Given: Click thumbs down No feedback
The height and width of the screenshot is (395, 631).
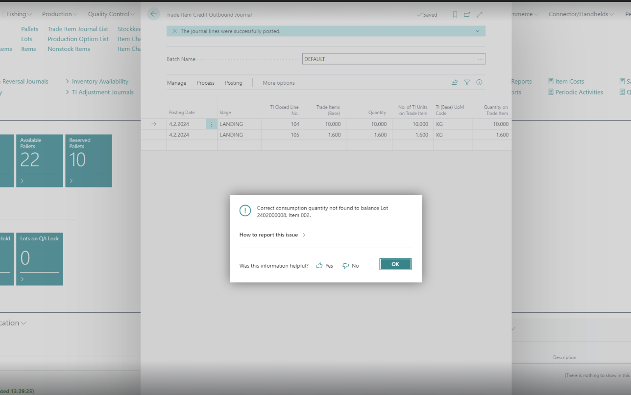Looking at the screenshot, I should click(x=350, y=266).
